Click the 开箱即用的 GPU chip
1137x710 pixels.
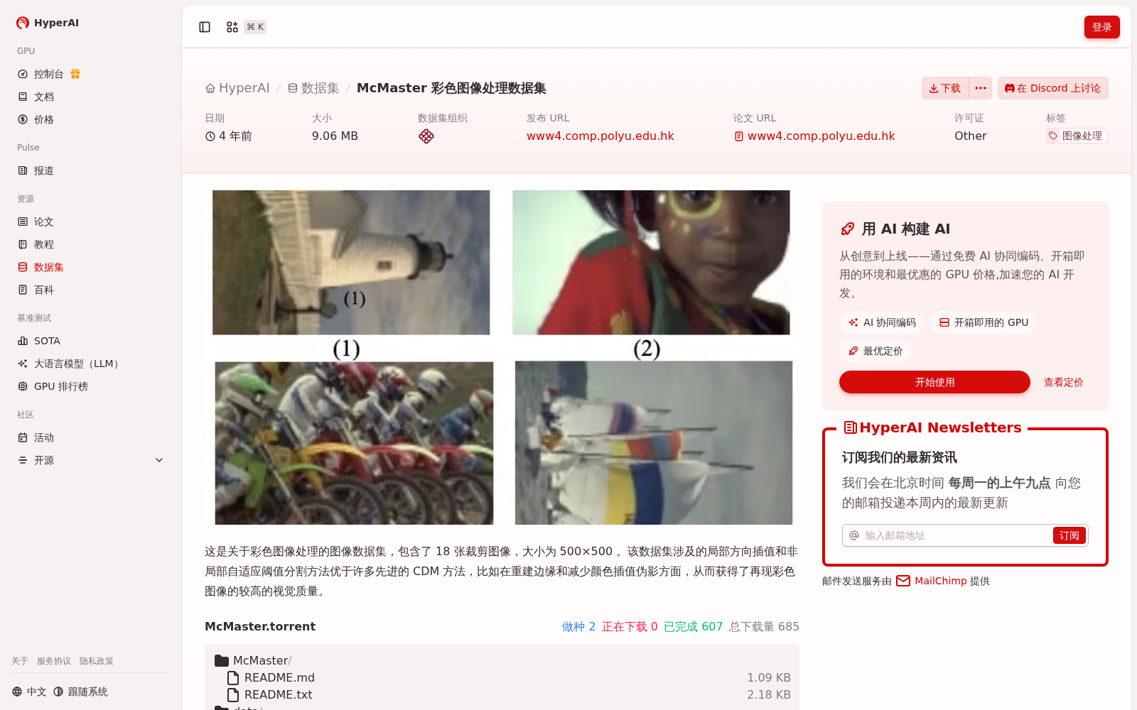click(984, 322)
